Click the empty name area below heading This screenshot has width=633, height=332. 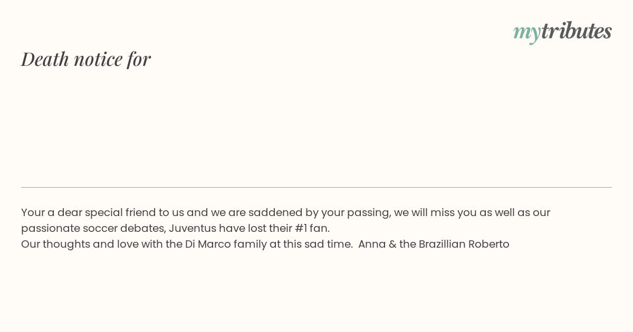coord(316,126)
